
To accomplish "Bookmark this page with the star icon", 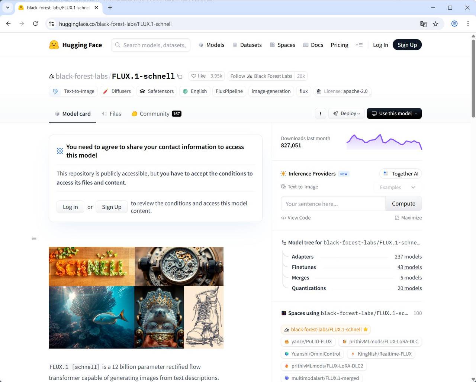I will [435, 24].
